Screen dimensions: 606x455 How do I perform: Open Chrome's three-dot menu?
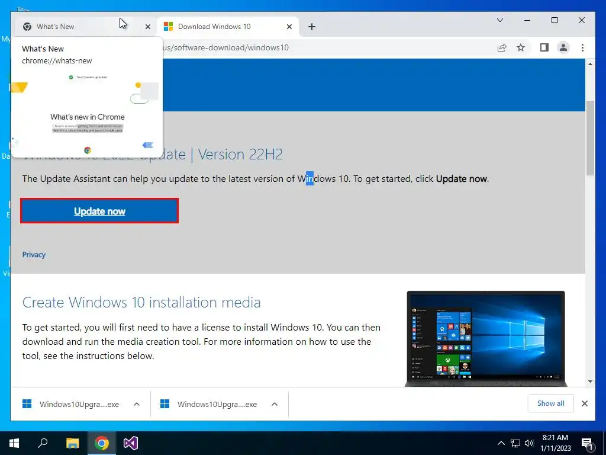(x=582, y=47)
